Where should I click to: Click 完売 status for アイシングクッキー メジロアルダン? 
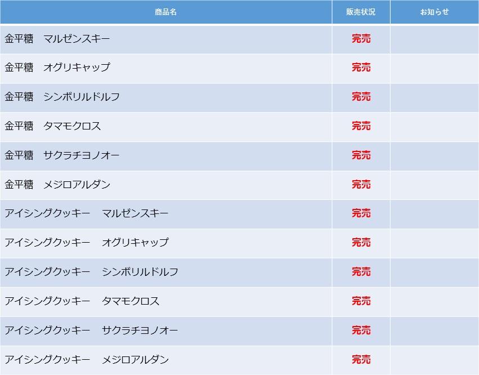[x=361, y=360]
